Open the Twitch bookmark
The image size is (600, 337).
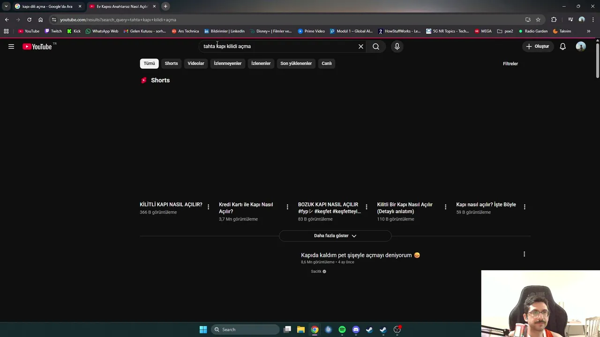pos(53,31)
